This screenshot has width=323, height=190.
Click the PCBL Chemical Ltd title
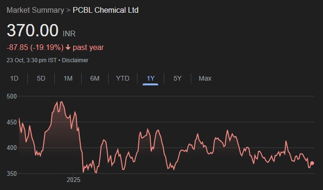[105, 10]
